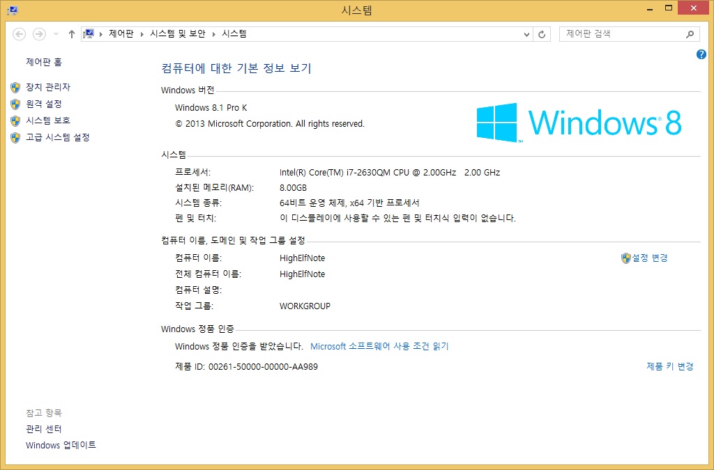Open 원격 설정

pyautogui.click(x=44, y=104)
